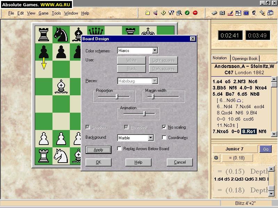
Task: Open the Color schemes dropdown
Action: click(x=155, y=51)
